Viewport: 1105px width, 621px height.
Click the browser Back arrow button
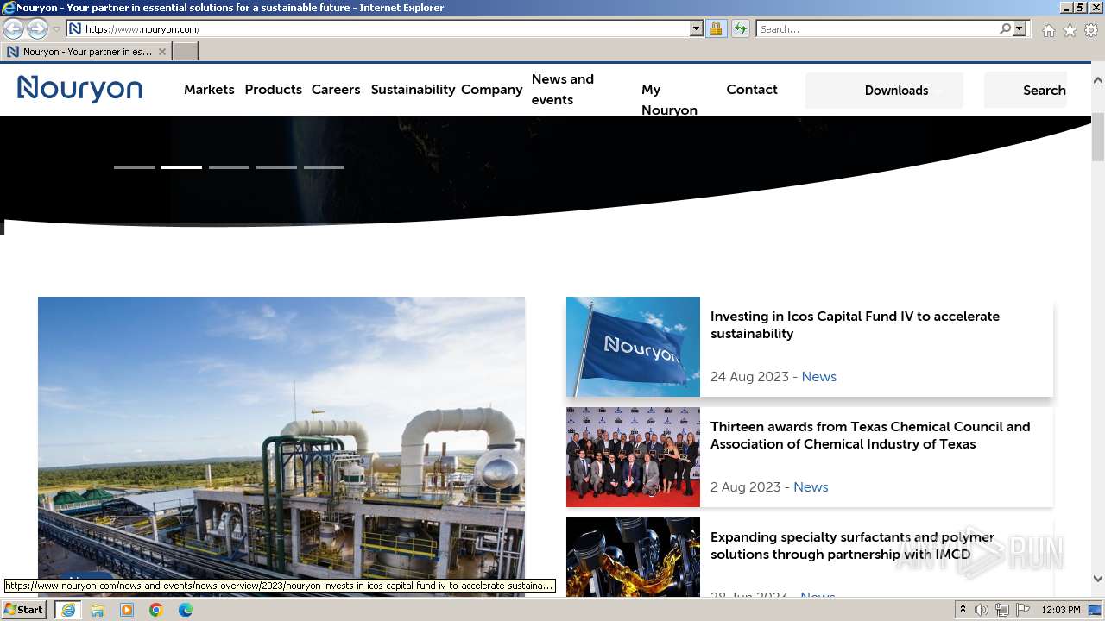(x=14, y=29)
